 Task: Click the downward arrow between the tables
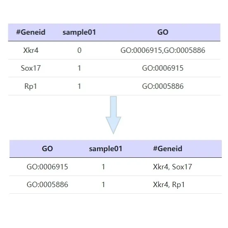[x=113, y=115]
